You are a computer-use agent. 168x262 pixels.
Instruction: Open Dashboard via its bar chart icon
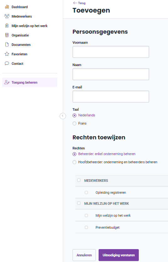[7, 7]
